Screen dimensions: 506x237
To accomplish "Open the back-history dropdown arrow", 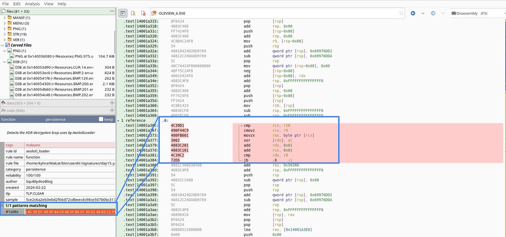I will [x=423, y=13].
